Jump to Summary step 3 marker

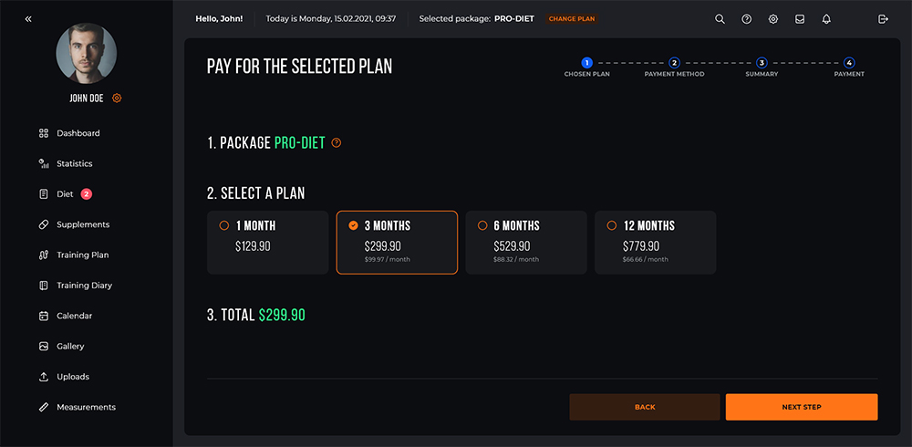coord(762,63)
